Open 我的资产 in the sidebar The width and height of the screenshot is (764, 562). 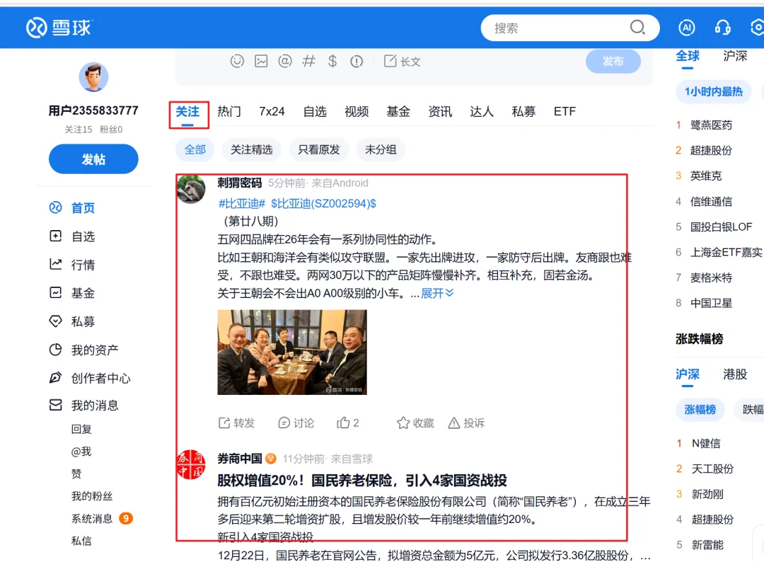[x=83, y=350]
